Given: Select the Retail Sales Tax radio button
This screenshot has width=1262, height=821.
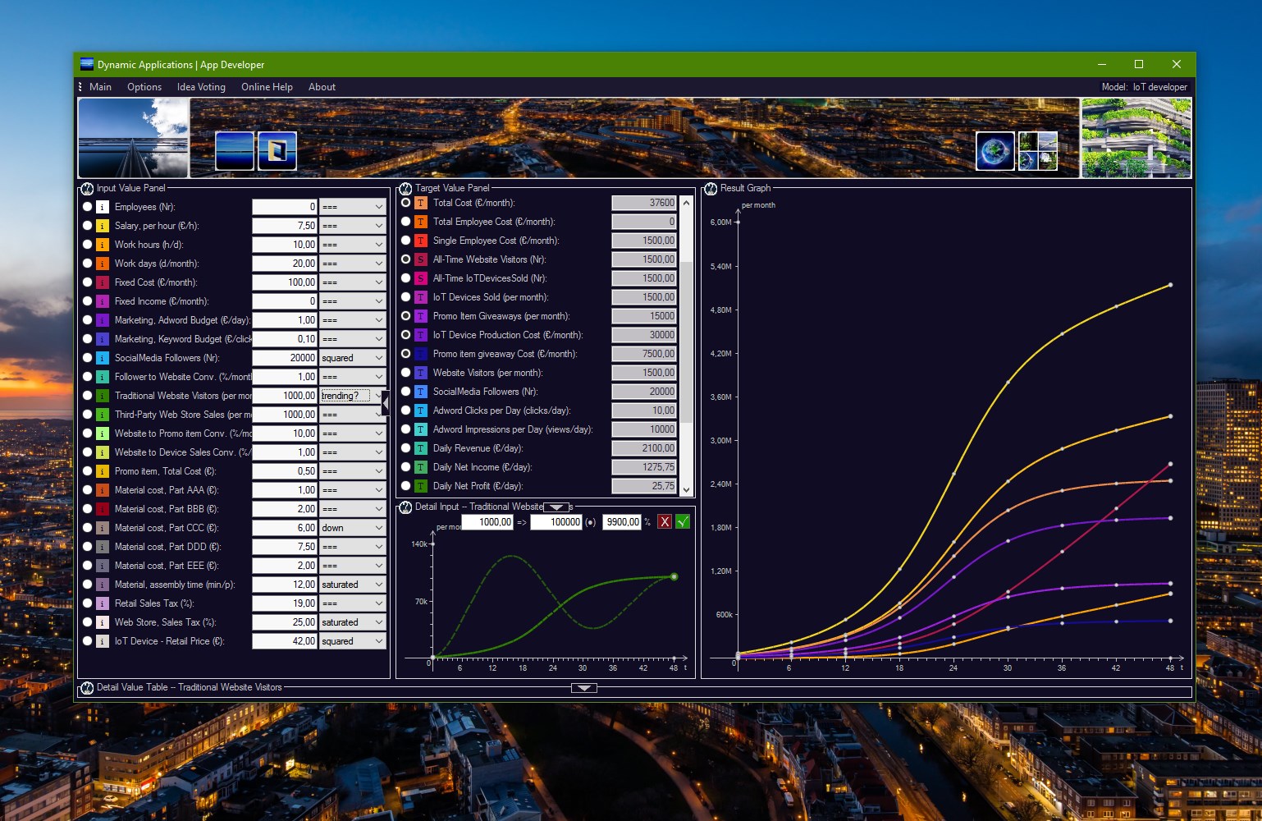Looking at the screenshot, I should pyautogui.click(x=87, y=603).
